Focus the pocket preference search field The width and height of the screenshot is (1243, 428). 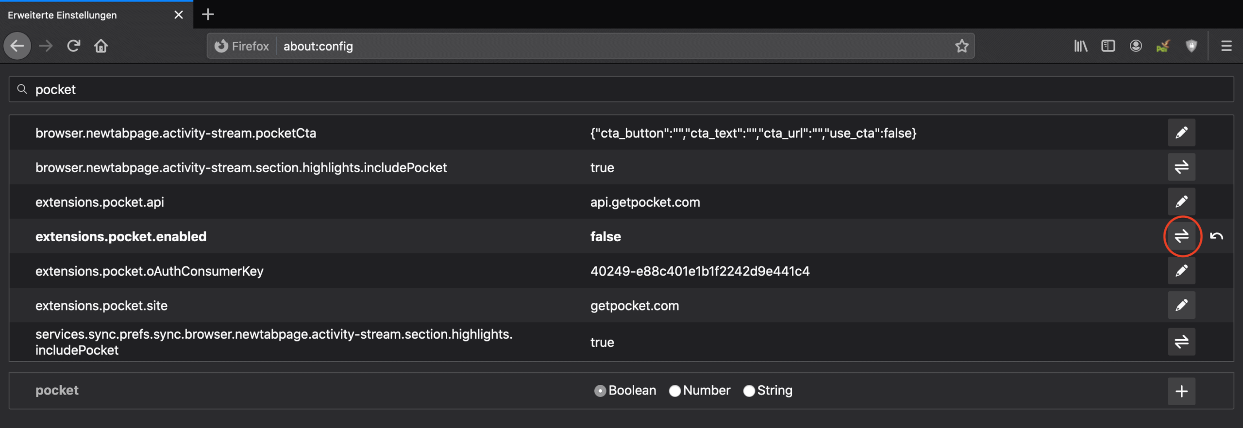click(x=621, y=89)
